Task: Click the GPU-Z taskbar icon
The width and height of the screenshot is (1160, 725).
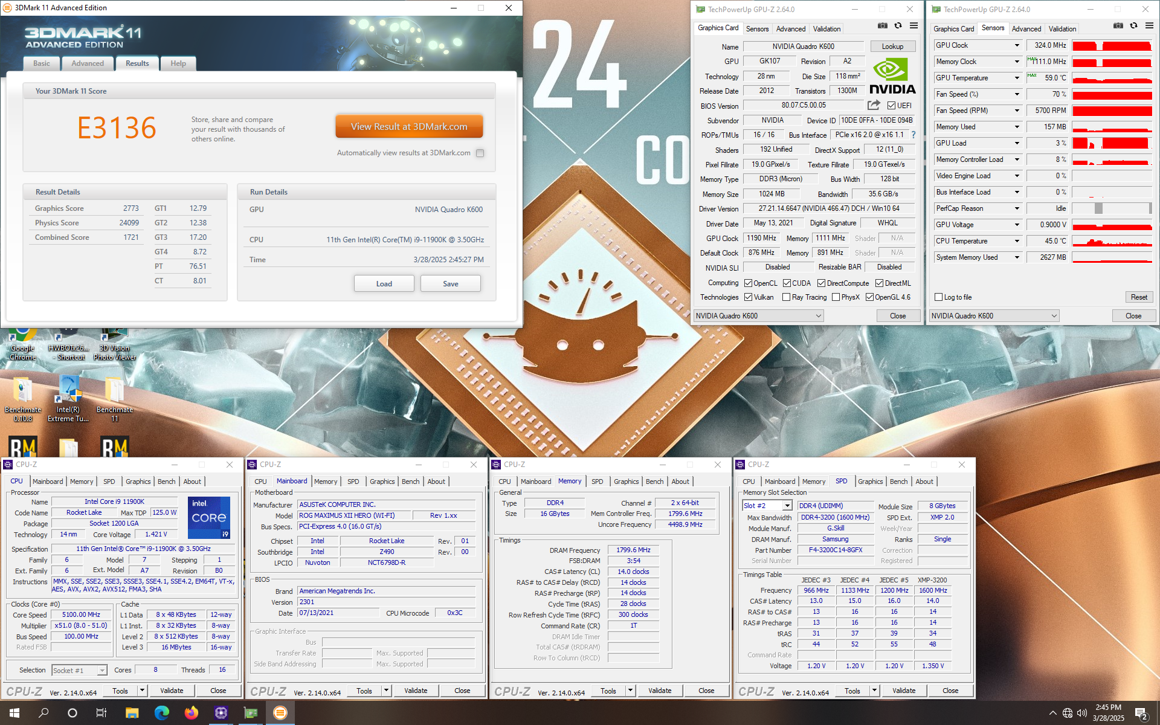Action: coord(250,713)
